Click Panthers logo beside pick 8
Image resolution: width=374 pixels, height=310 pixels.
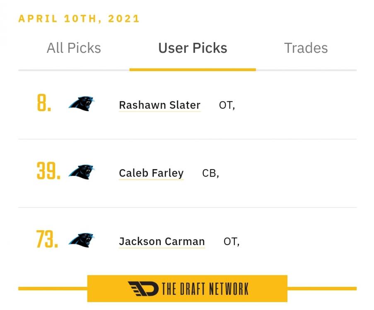tap(82, 104)
